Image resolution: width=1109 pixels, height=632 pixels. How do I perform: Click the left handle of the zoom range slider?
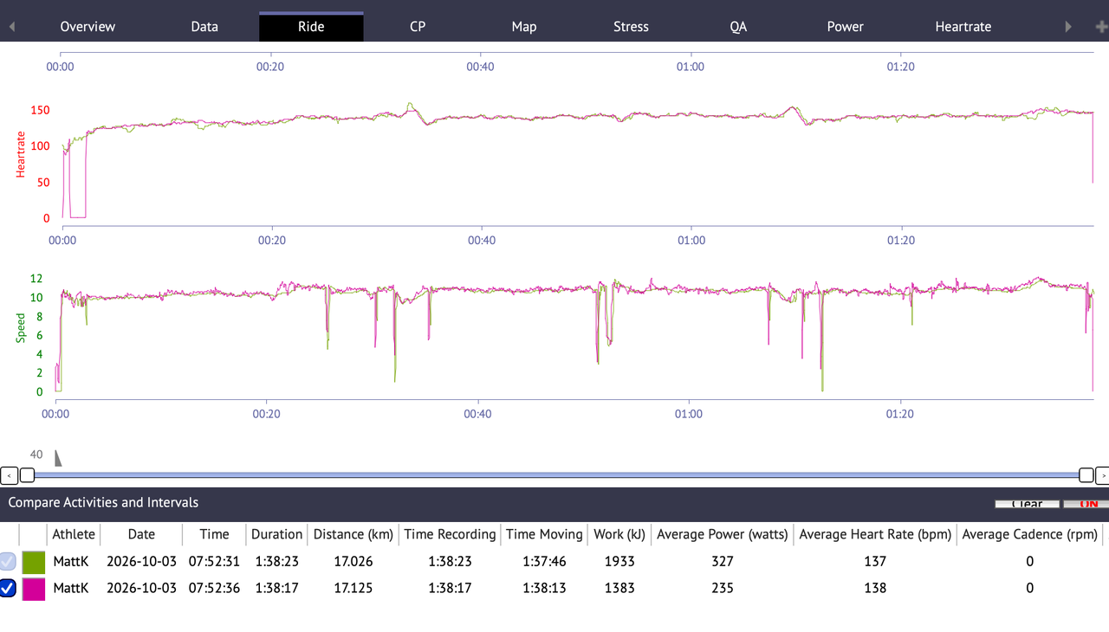[x=27, y=475]
